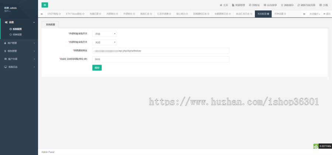Viewport: 332px width, 155px height.
Task: Open the 主题 theme option
Action: coord(324,5)
